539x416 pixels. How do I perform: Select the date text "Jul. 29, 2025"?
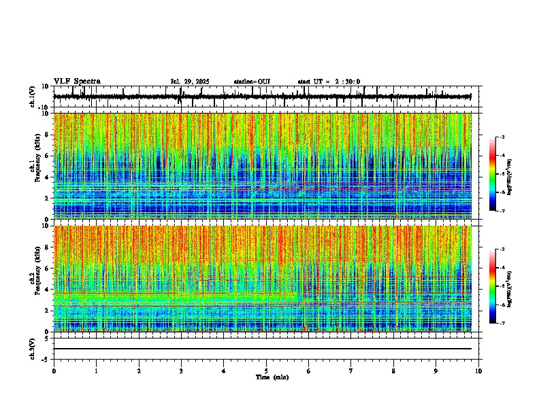190,82
